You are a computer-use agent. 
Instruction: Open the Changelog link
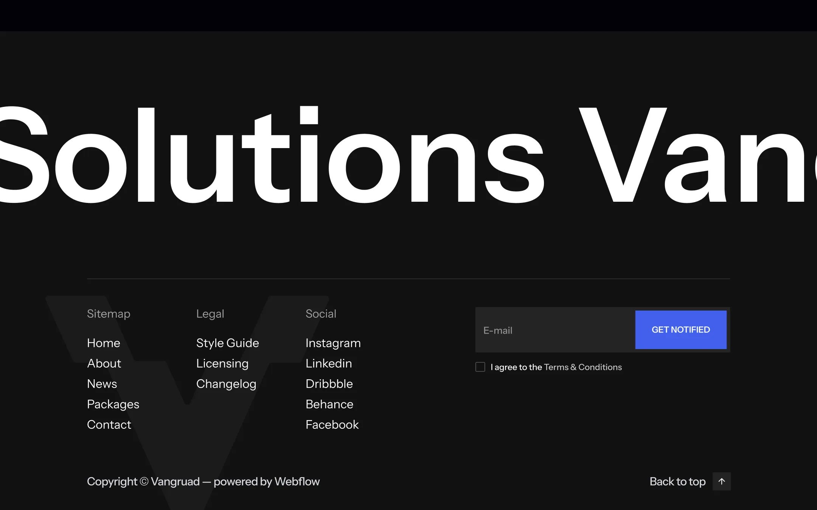[x=226, y=384]
